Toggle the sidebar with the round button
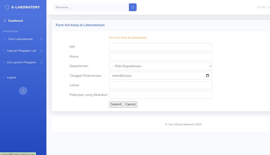Screen dimensions: 270x155 tap(23, 91)
